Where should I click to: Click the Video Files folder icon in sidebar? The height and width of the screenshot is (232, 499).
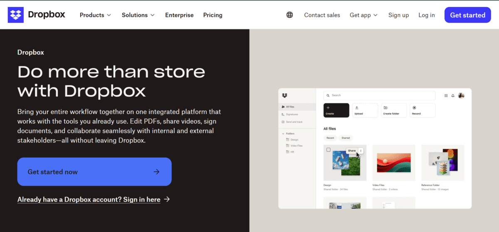coord(287,146)
